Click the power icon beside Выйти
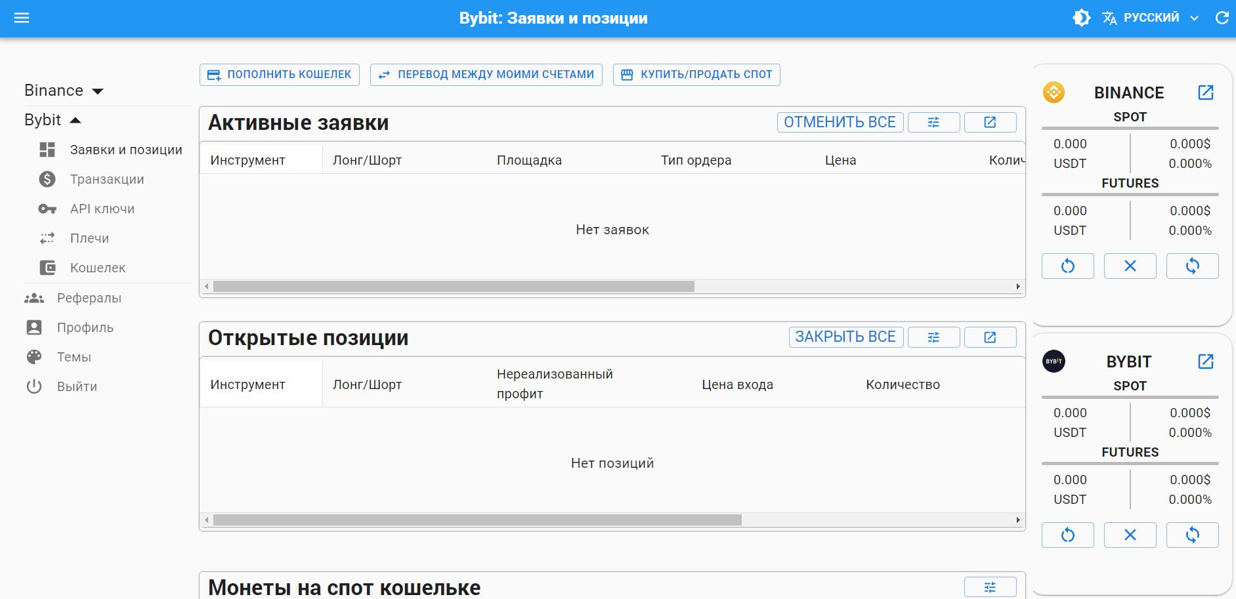 tap(34, 386)
